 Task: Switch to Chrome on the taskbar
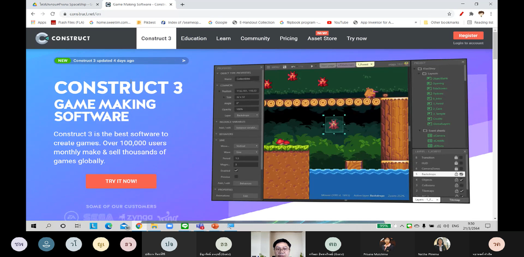click(x=139, y=226)
